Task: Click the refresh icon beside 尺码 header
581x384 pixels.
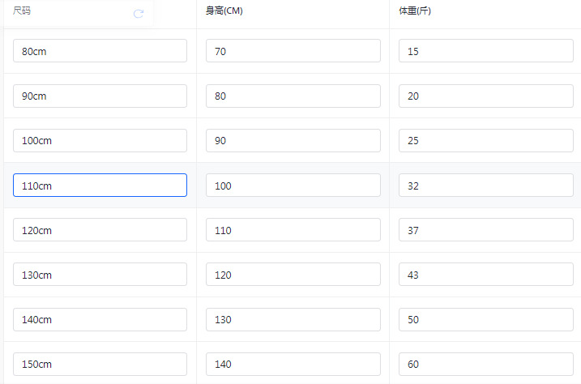Action: (x=139, y=14)
